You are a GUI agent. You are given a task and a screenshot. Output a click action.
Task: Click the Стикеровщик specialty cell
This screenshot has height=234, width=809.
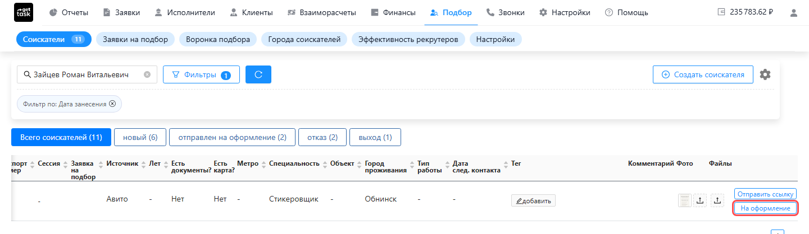tap(294, 199)
